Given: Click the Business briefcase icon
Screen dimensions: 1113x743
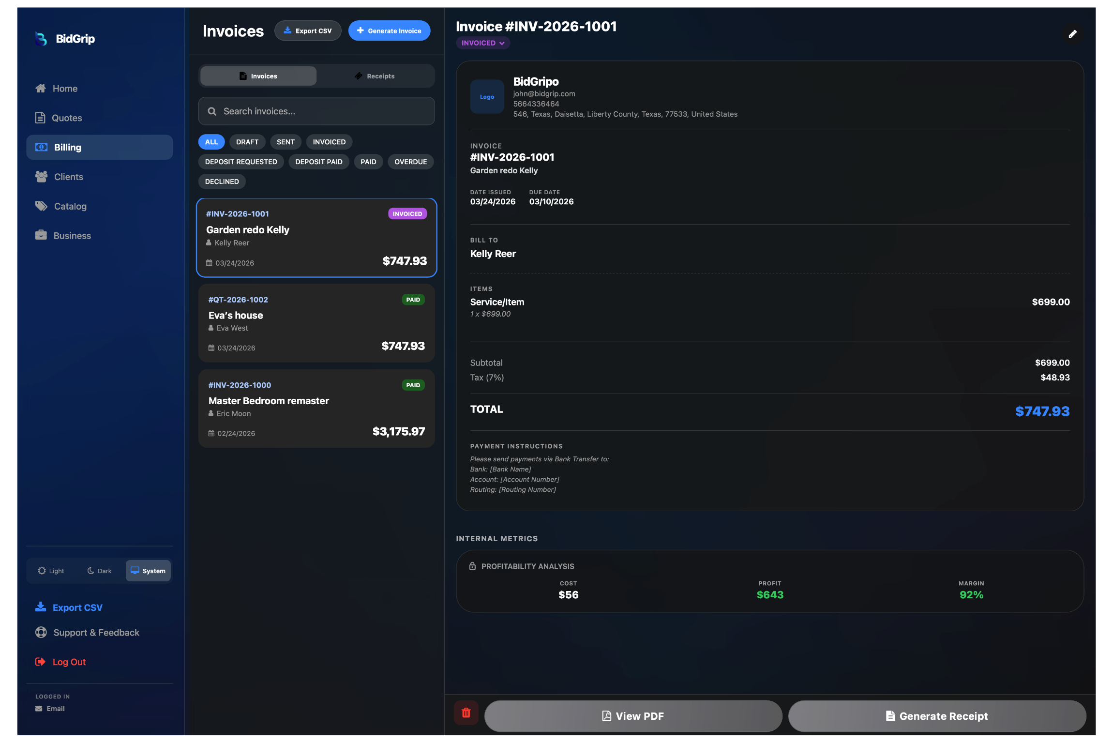Looking at the screenshot, I should coord(41,235).
